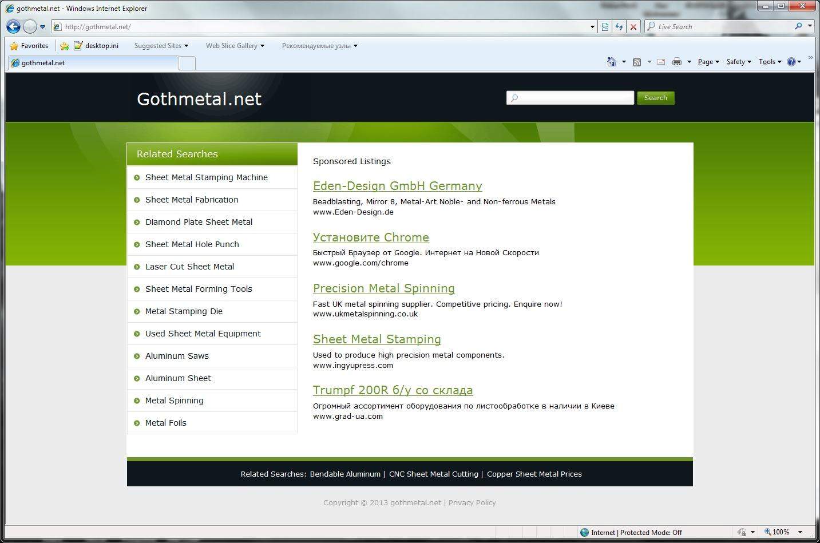Open Diamond Plate Sheet Metal link

click(199, 222)
